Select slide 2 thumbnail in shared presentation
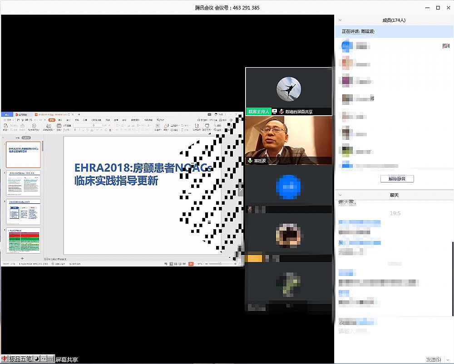This screenshot has height=364, width=454. [x=23, y=183]
